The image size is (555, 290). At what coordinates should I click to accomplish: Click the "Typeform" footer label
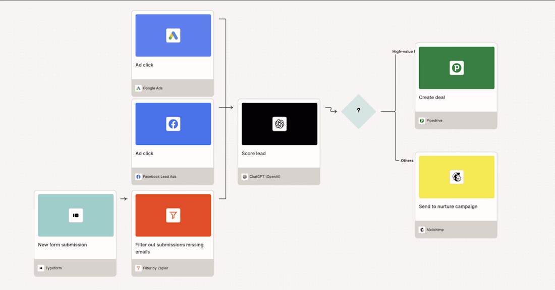(53, 268)
